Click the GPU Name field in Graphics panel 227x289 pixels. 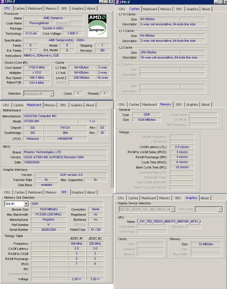pyautogui.click(x=169, y=222)
